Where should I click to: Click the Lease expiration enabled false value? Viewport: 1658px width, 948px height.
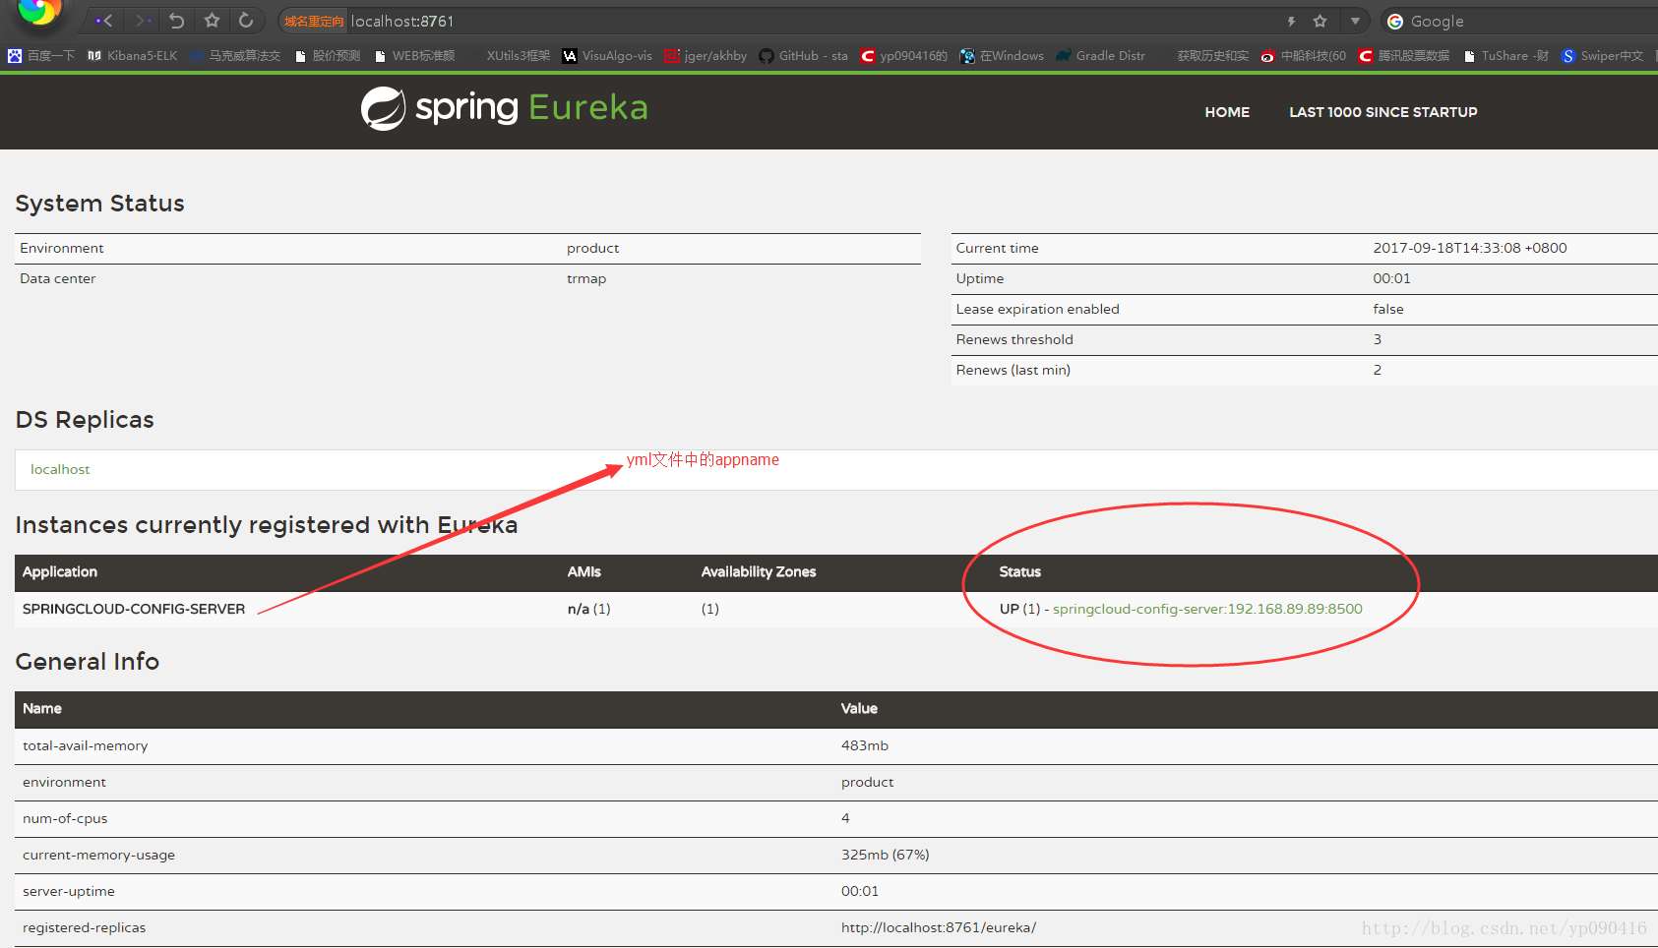click(1388, 309)
